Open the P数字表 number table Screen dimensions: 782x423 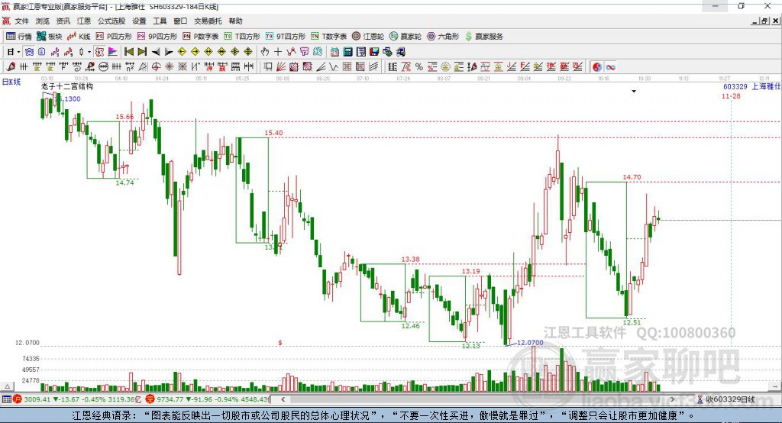(x=201, y=37)
